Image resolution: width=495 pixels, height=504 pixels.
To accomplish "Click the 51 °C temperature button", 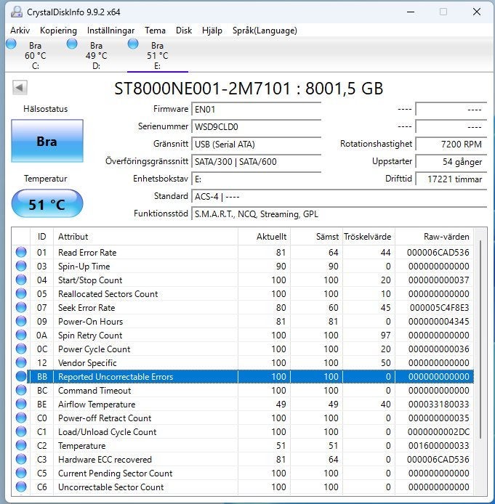I will 47,204.
